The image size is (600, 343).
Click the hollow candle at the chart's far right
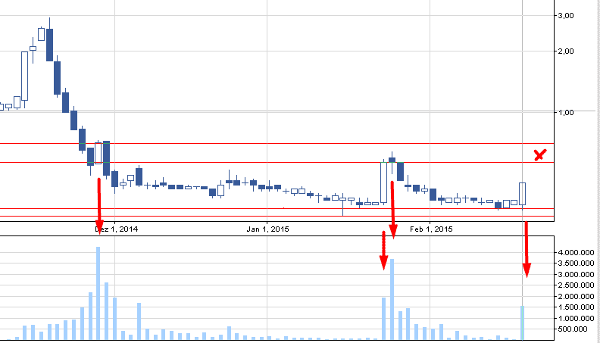[523, 194]
